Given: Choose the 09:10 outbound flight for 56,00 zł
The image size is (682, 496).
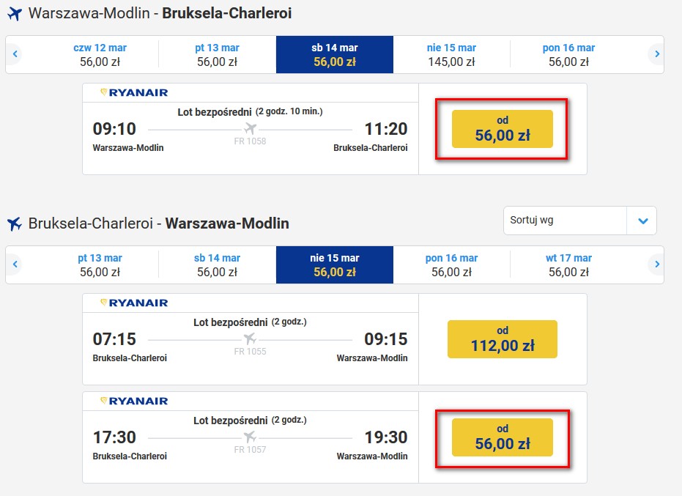Looking at the screenshot, I should (503, 129).
